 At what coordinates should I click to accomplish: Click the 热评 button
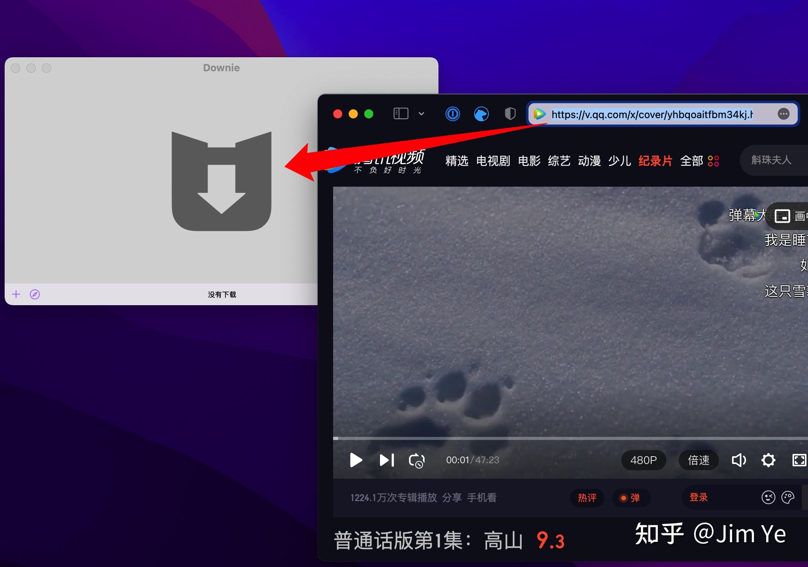tap(587, 498)
